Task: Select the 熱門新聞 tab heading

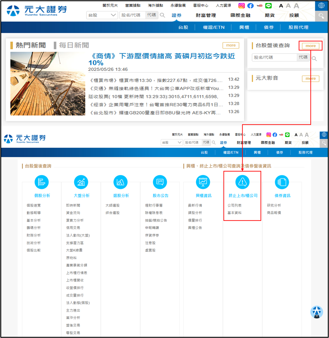Action: point(31,45)
